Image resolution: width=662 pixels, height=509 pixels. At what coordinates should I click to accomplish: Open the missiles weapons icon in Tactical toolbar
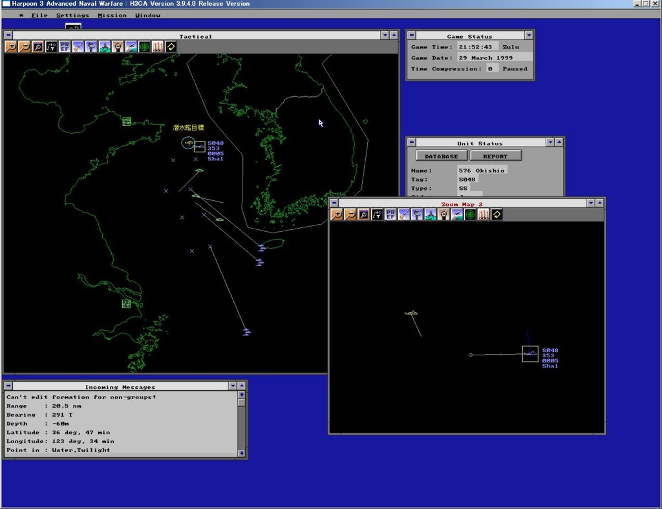pyautogui.click(x=158, y=47)
